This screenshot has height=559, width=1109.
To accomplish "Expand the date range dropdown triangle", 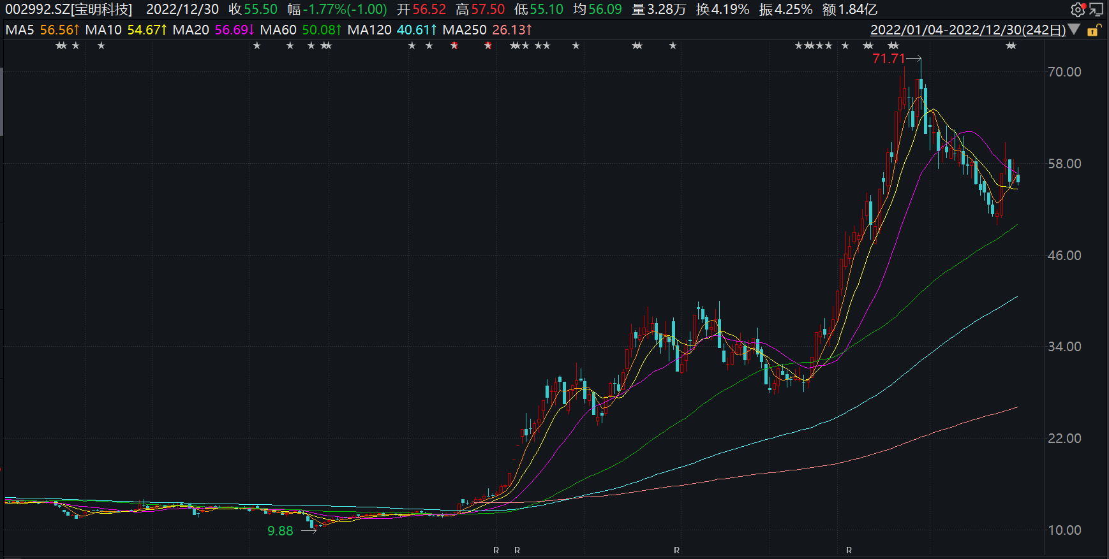I will pyautogui.click(x=1074, y=30).
